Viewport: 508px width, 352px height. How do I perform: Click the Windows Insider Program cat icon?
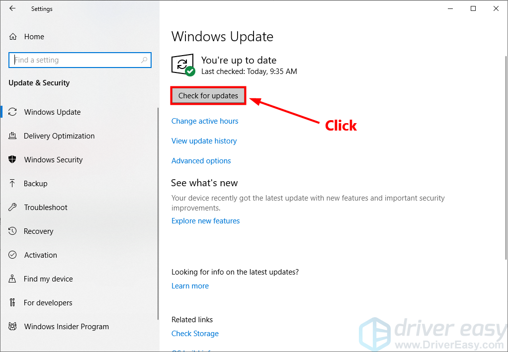point(12,326)
